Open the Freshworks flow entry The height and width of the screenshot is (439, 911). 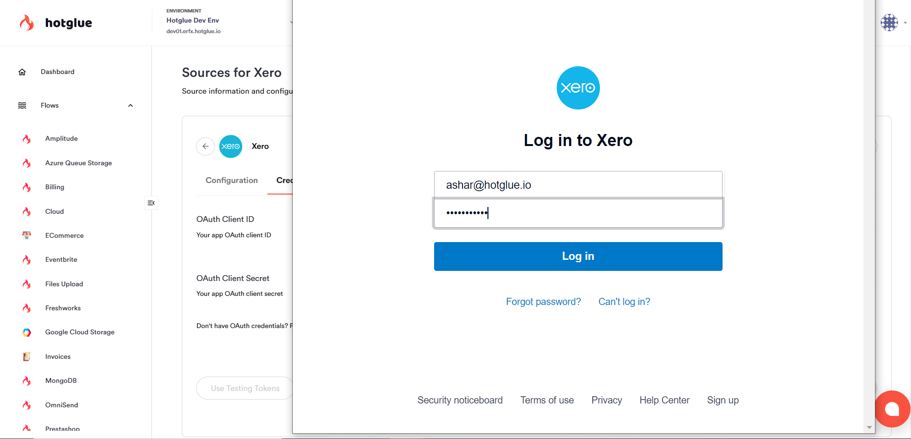(63, 308)
